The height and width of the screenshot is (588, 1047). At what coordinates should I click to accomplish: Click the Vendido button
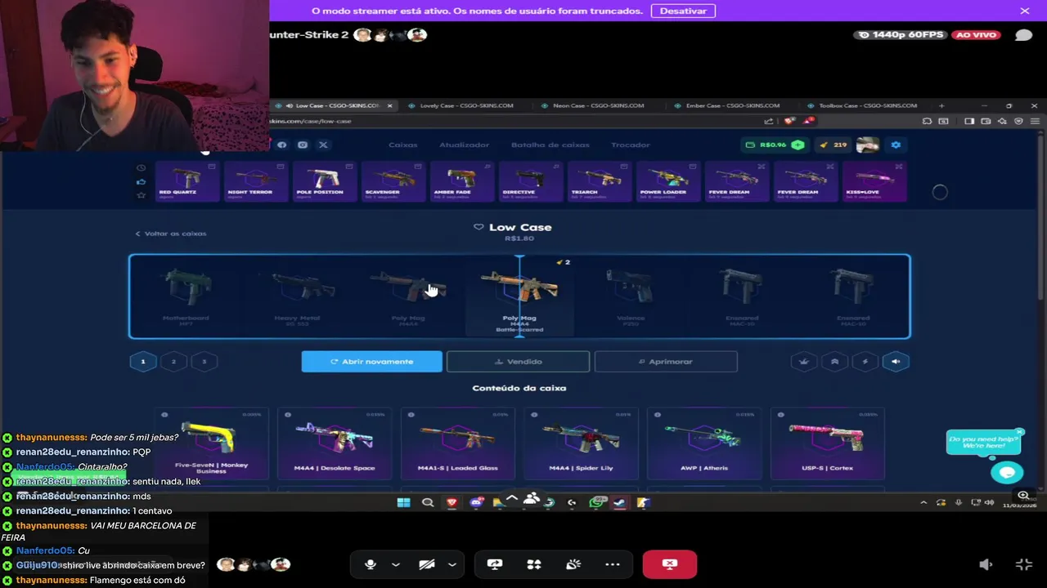[518, 361]
